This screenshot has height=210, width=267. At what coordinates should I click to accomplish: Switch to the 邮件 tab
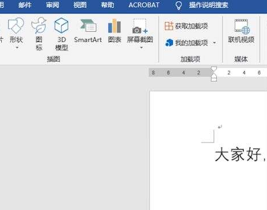pos(25,5)
